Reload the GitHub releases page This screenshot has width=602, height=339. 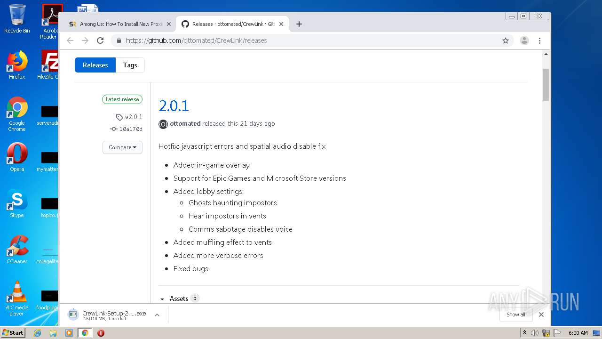coord(100,40)
